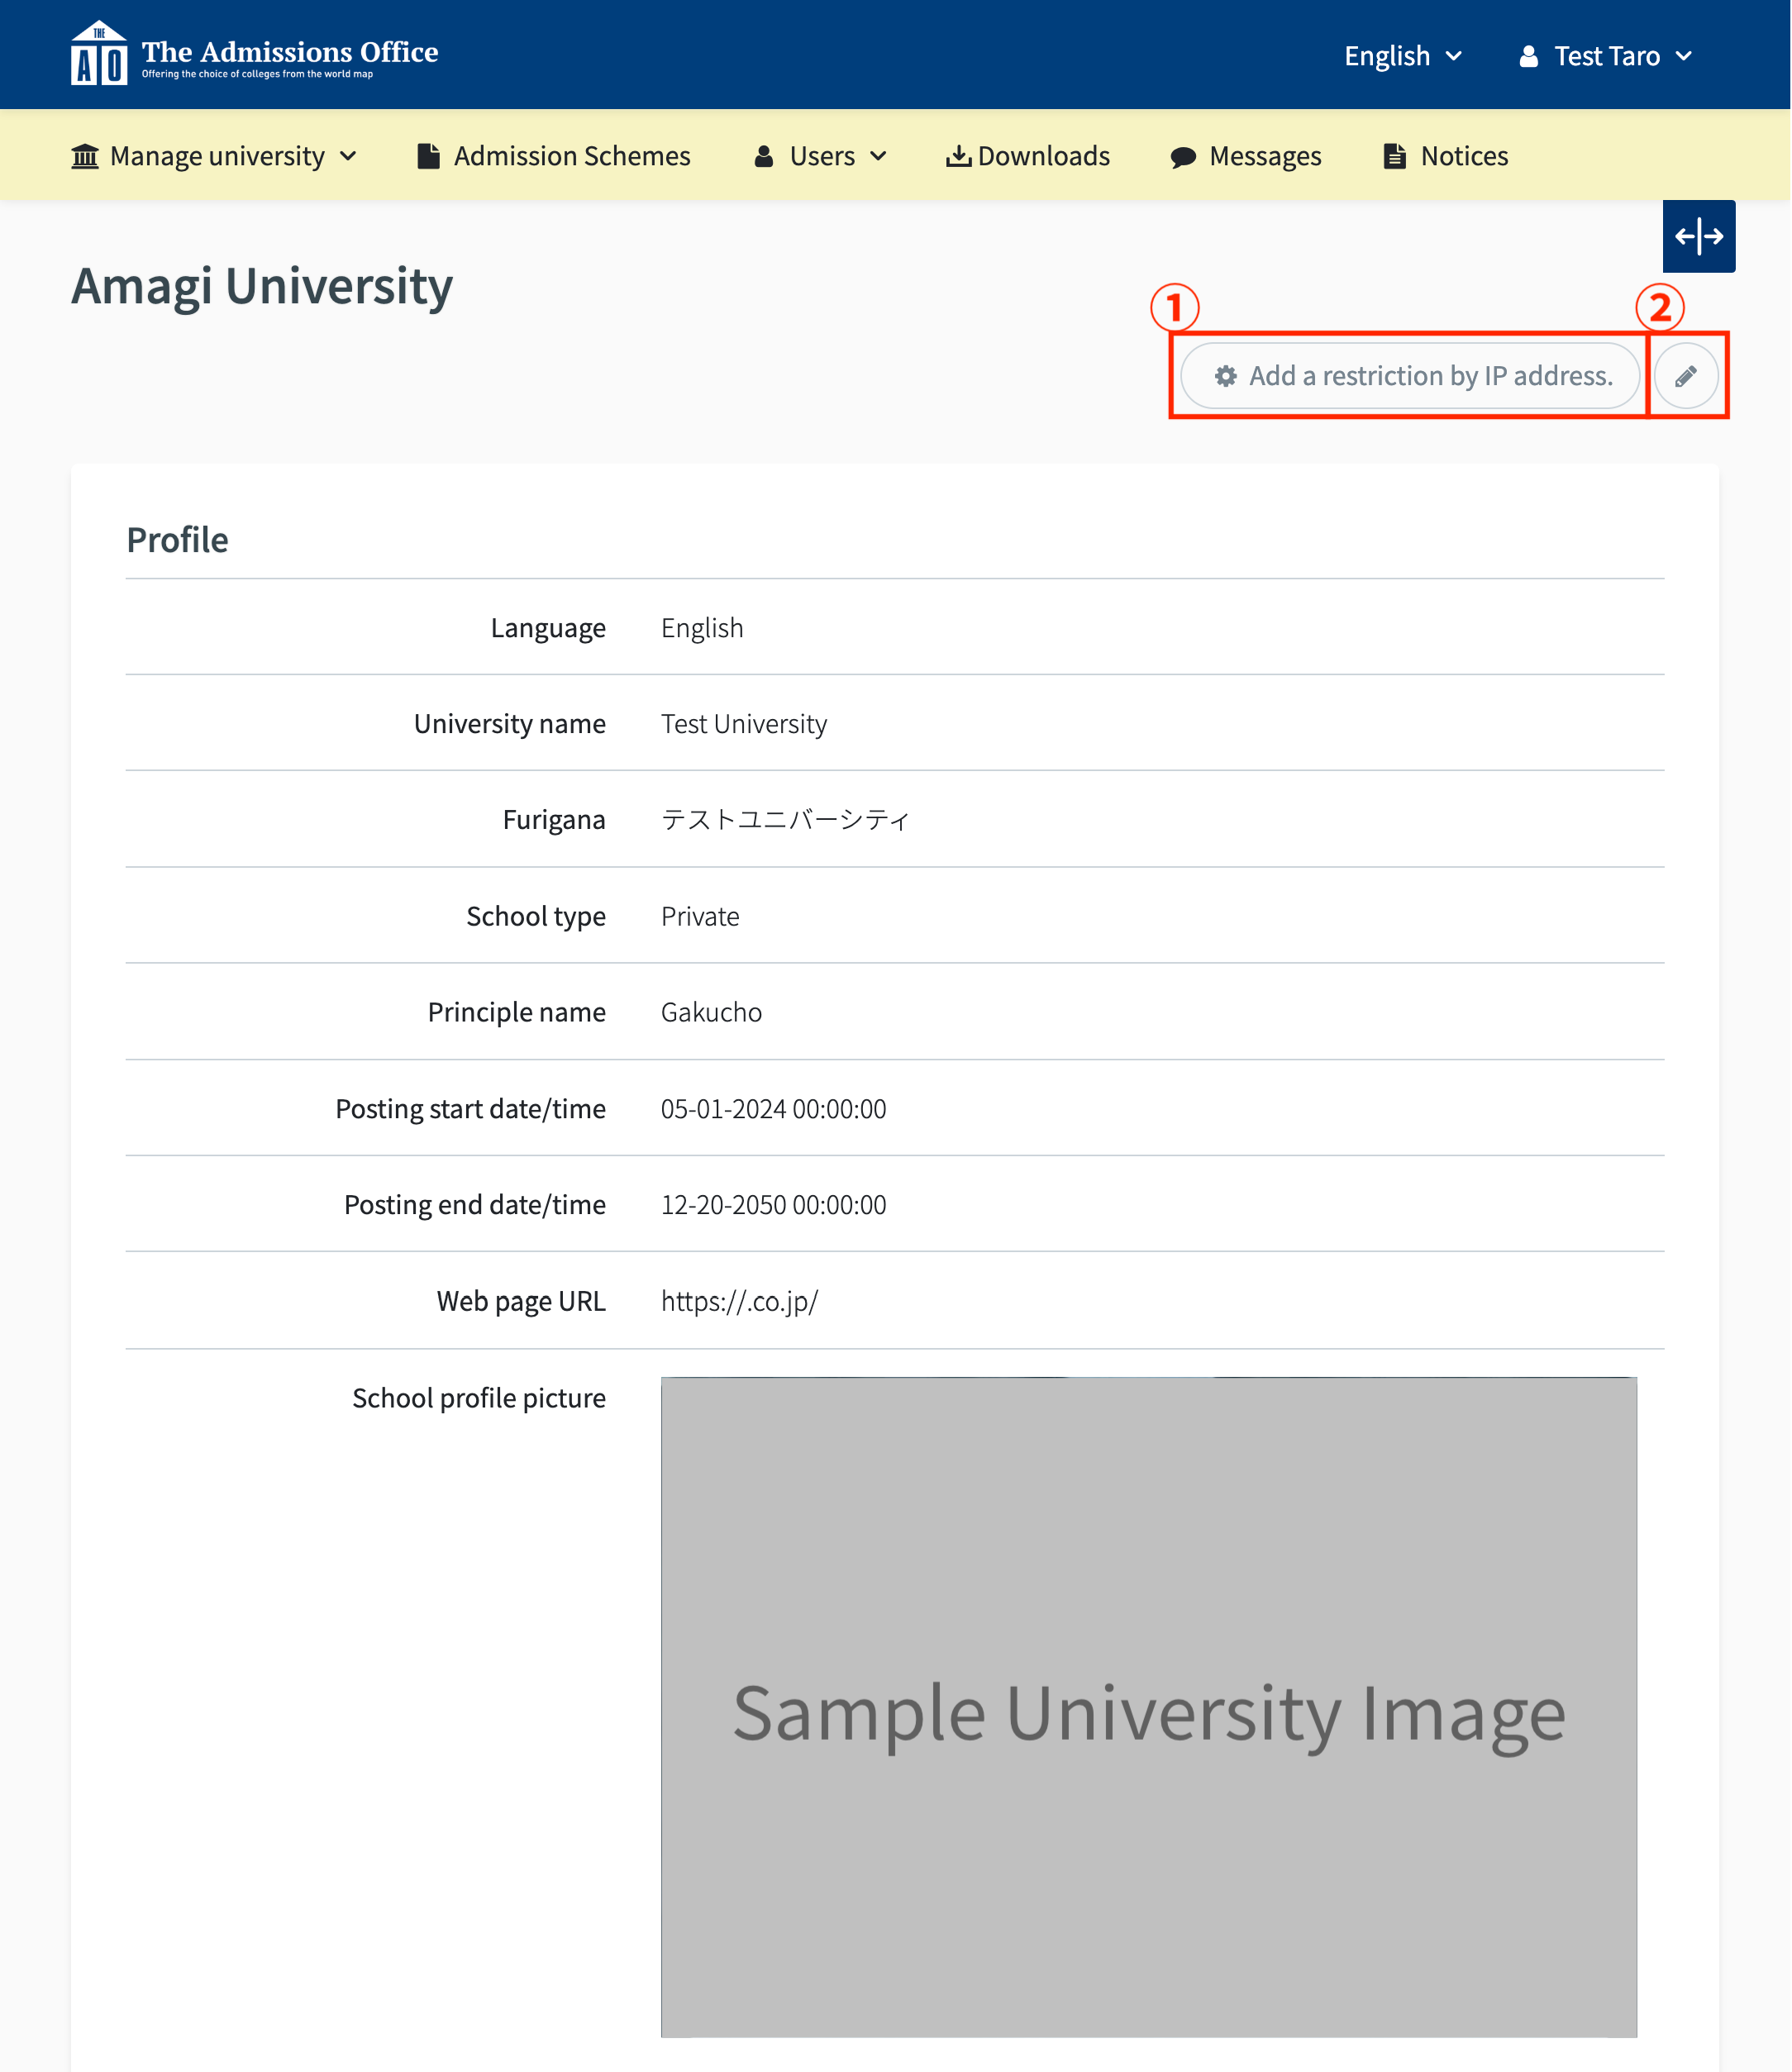The width and height of the screenshot is (1792, 2072).
Task: Click the Sample University Image picture
Action: 1148,1707
